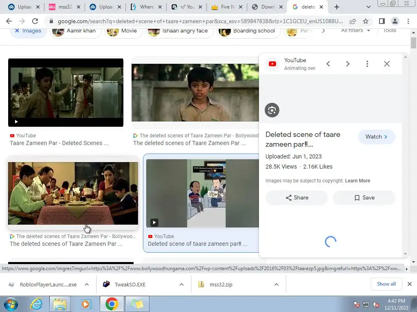The width and height of the screenshot is (417, 312).
Task: Close the image preview panel
Action: [387, 64]
